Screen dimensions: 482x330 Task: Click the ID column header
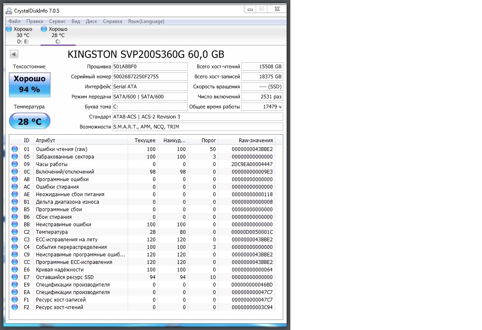click(x=27, y=141)
